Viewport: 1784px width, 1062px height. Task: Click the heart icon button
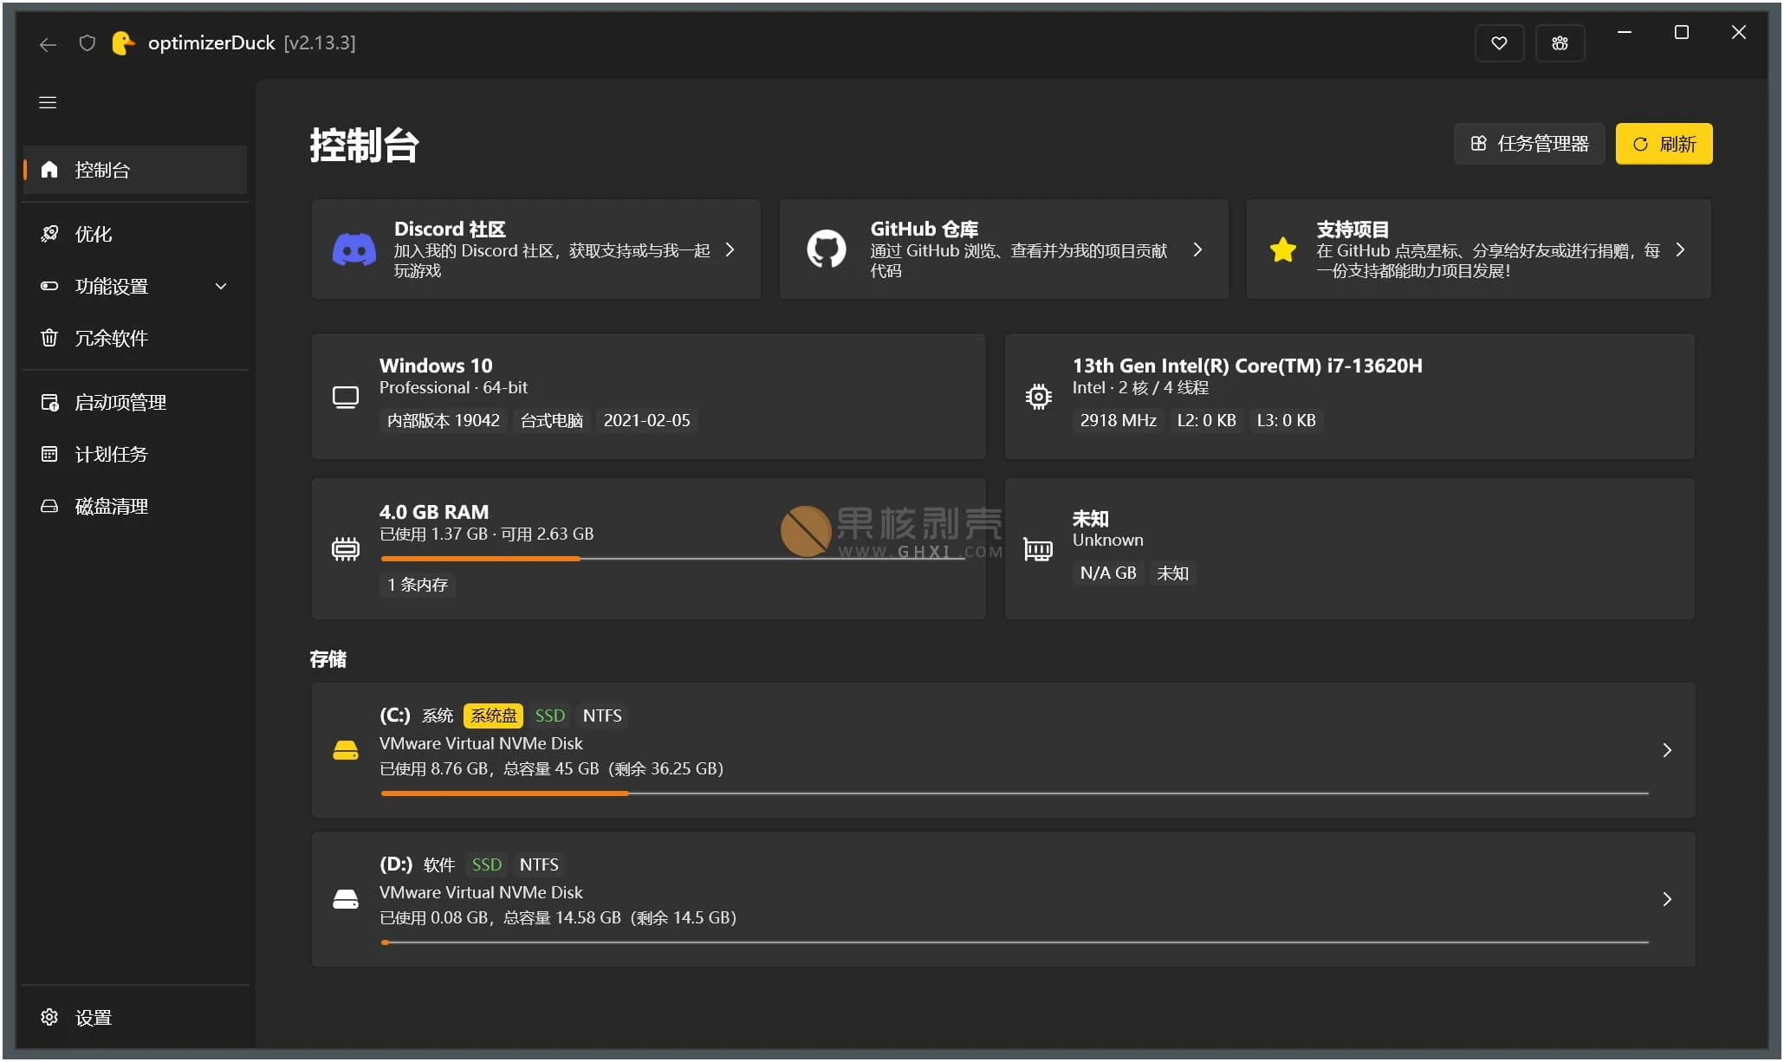point(1499,42)
